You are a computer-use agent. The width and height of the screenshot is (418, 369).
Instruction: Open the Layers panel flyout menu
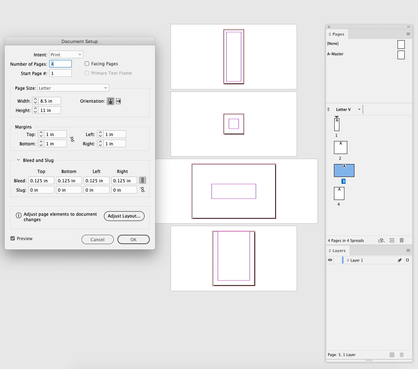coord(408,251)
